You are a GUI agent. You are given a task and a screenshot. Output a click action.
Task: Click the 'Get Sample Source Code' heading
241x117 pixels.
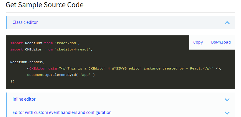click(x=45, y=5)
